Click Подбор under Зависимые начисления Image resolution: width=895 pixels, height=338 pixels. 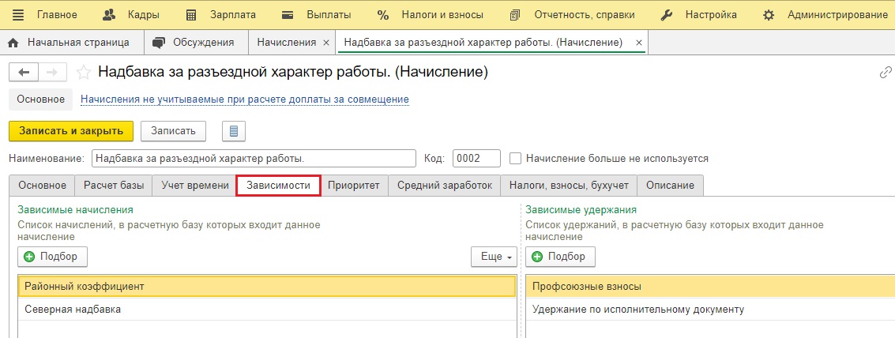coord(52,257)
